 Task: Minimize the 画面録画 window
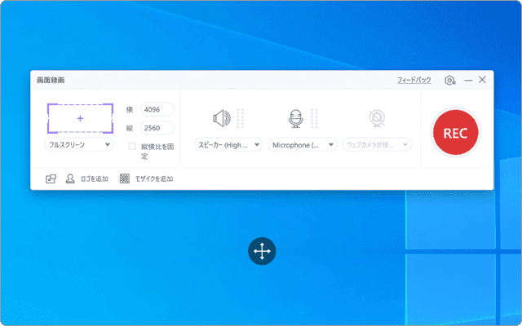pyautogui.click(x=468, y=80)
